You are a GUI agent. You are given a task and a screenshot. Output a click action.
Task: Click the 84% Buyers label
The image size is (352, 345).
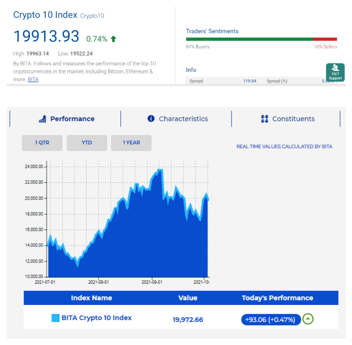[197, 47]
